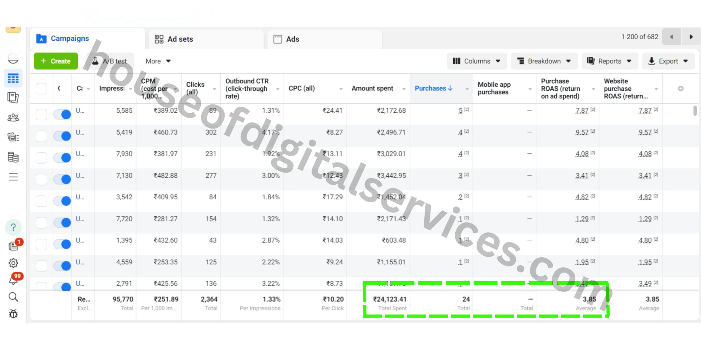Click the 9.57 Website purchase ROAS value
701x350 pixels.
pos(645,132)
